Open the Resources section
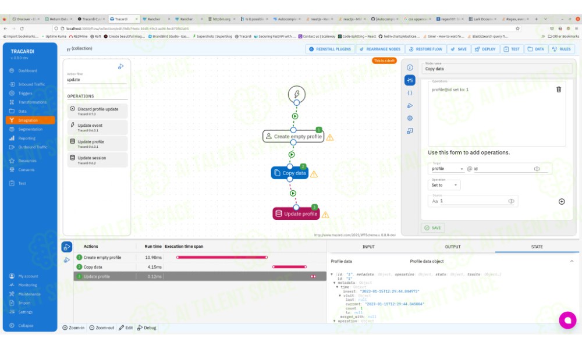 click(27, 161)
